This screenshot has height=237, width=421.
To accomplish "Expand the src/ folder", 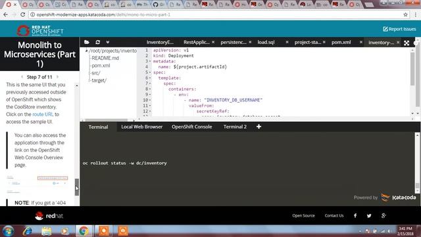I will point(96,73).
